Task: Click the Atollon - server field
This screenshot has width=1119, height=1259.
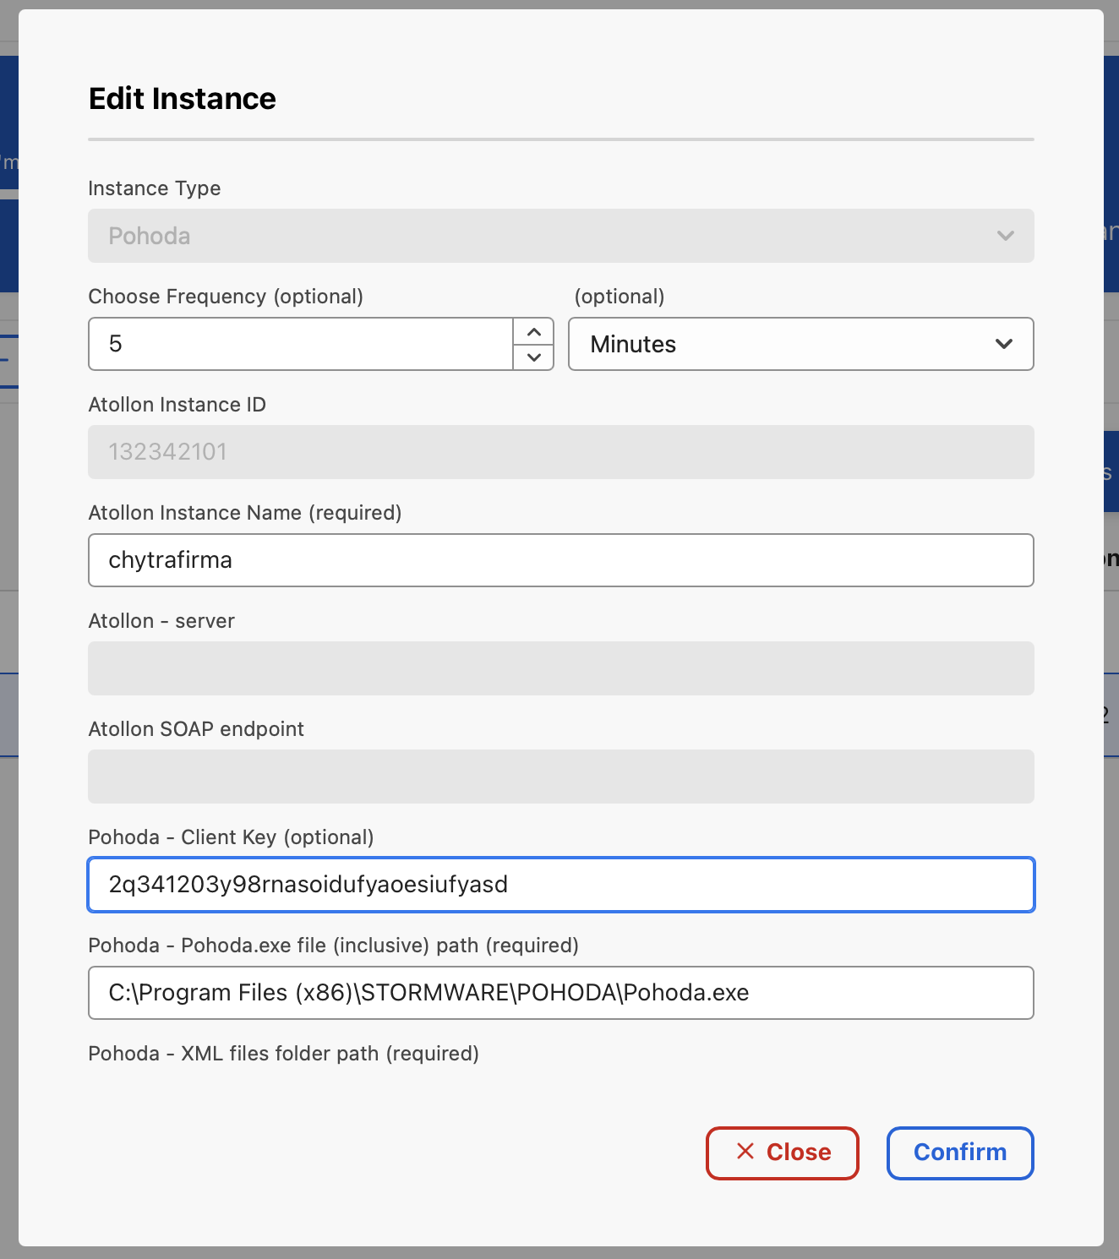Action: pos(560,668)
